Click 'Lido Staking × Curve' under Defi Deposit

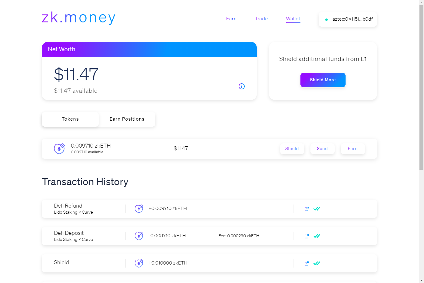74,240
